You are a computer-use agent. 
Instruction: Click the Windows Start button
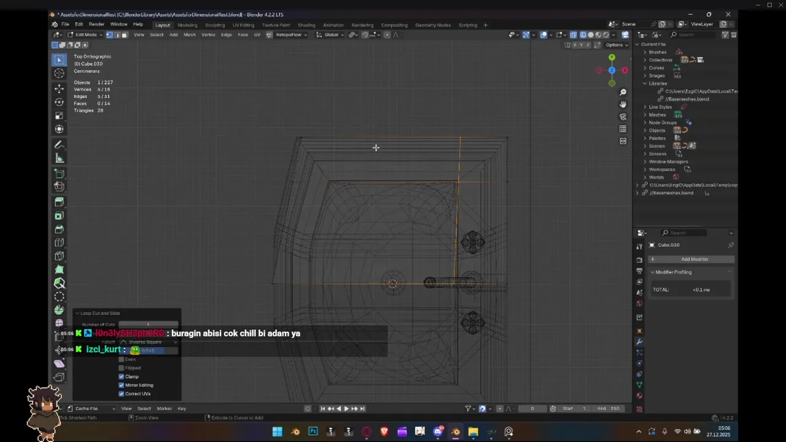tap(277, 432)
